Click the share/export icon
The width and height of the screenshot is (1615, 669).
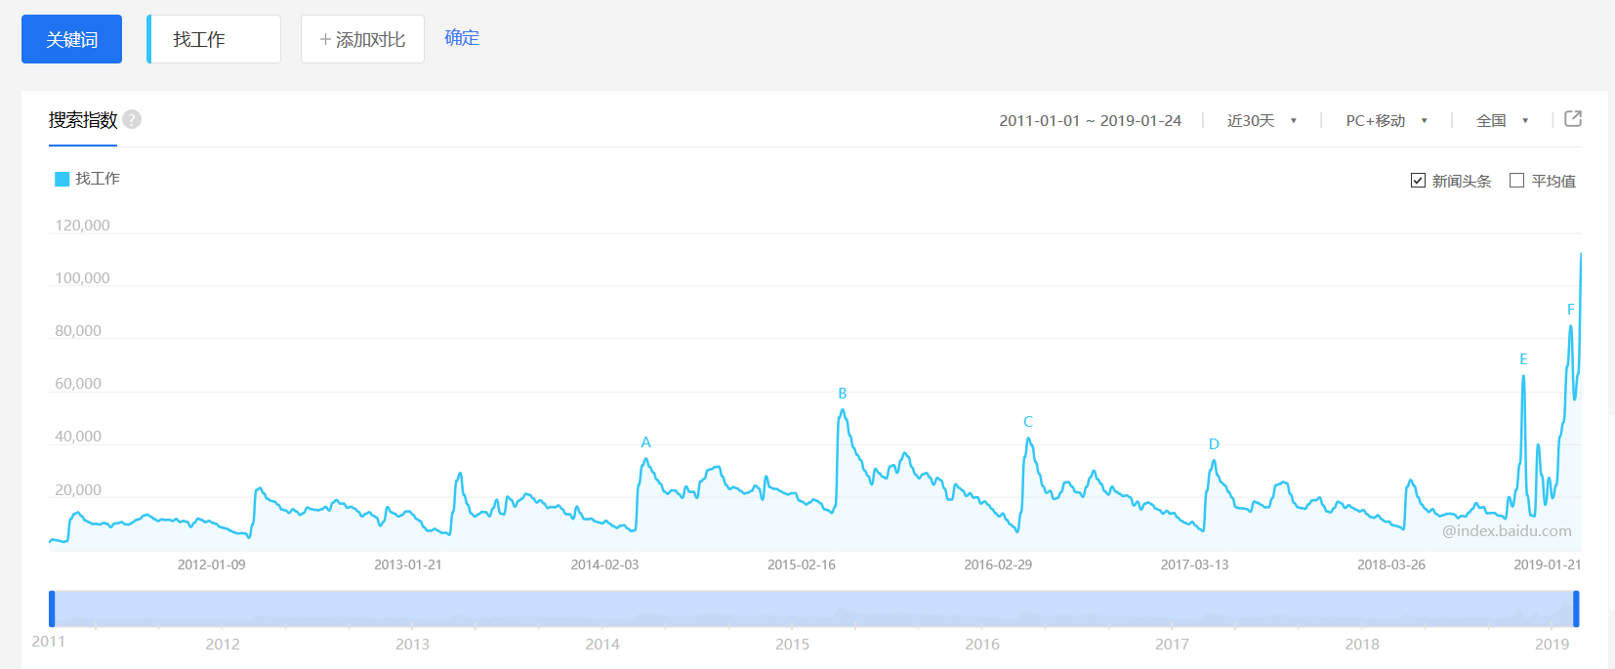point(1572,119)
